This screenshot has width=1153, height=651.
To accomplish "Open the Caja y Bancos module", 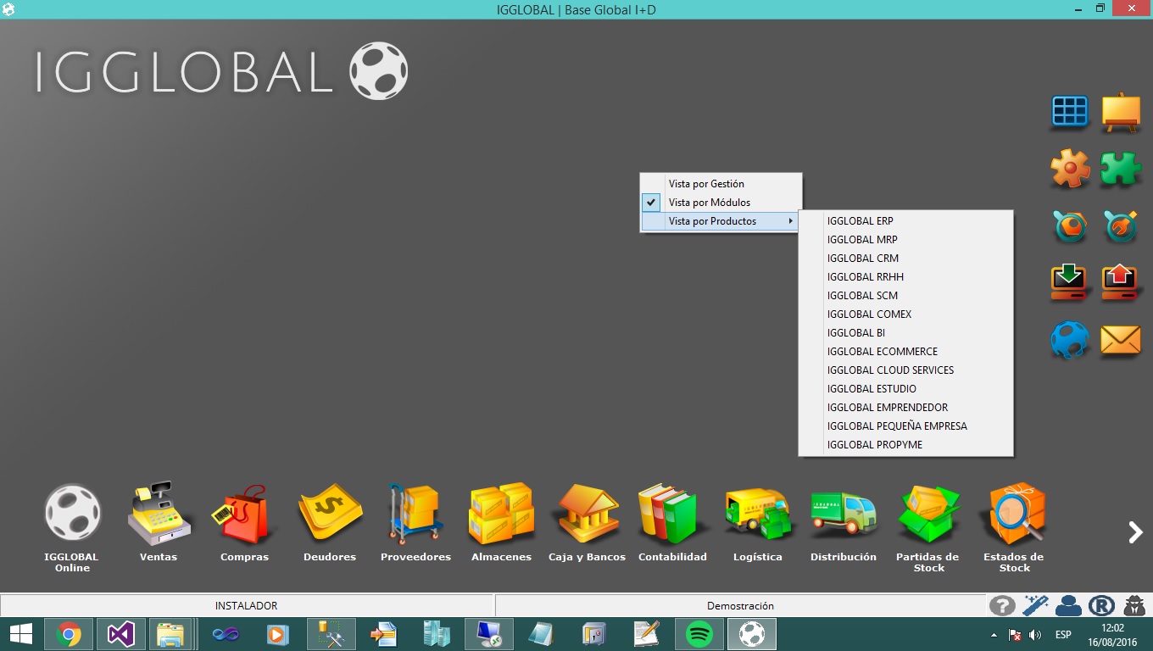I will coord(587,521).
